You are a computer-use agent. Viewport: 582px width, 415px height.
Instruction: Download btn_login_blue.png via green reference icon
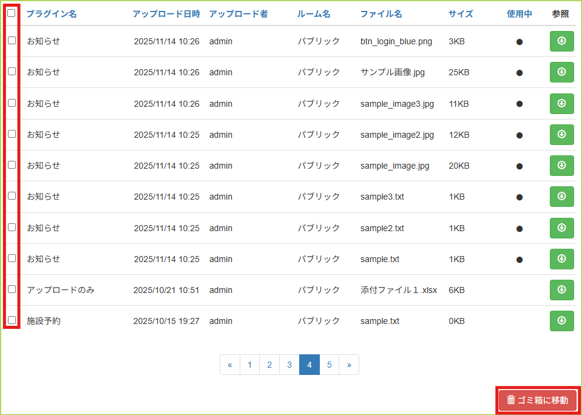561,41
